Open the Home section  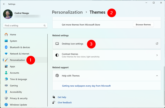pos(25,35)
